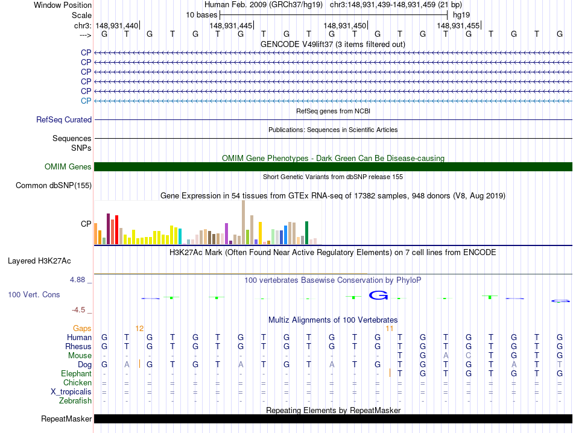
Task: Open RefSeq genes from NCBI title
Action: coord(333,111)
